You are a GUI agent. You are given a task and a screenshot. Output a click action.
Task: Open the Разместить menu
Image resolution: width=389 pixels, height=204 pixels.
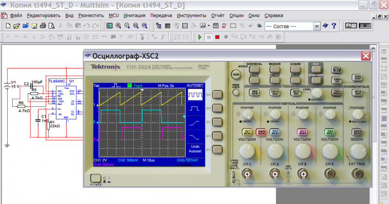(91, 16)
